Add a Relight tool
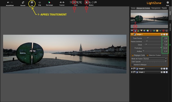The width and height of the screenshot is (172, 102). click(x=135, y=31)
